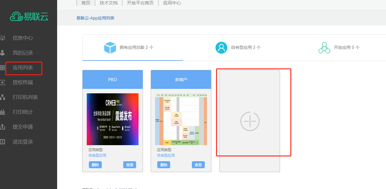This screenshot has width=386, height=189.
Task: Click the 授权终端 plus-box icon in sidebar
Action: click(x=3, y=82)
